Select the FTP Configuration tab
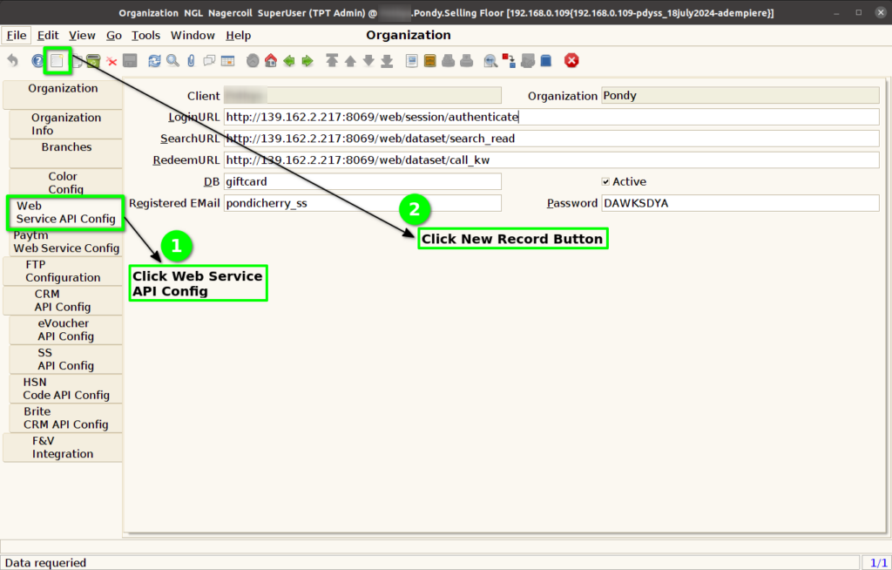The width and height of the screenshot is (892, 570). pyautogui.click(x=63, y=271)
